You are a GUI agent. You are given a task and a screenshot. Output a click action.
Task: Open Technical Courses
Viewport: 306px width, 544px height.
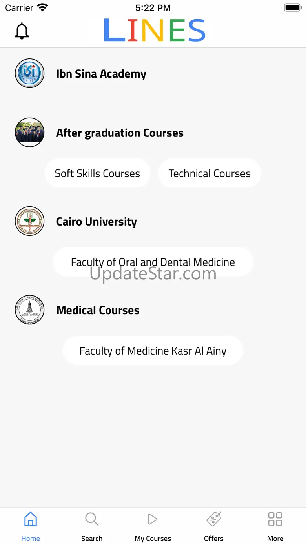point(209,173)
